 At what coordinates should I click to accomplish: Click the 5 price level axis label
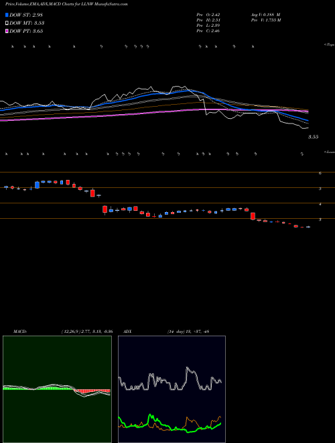click(320, 189)
